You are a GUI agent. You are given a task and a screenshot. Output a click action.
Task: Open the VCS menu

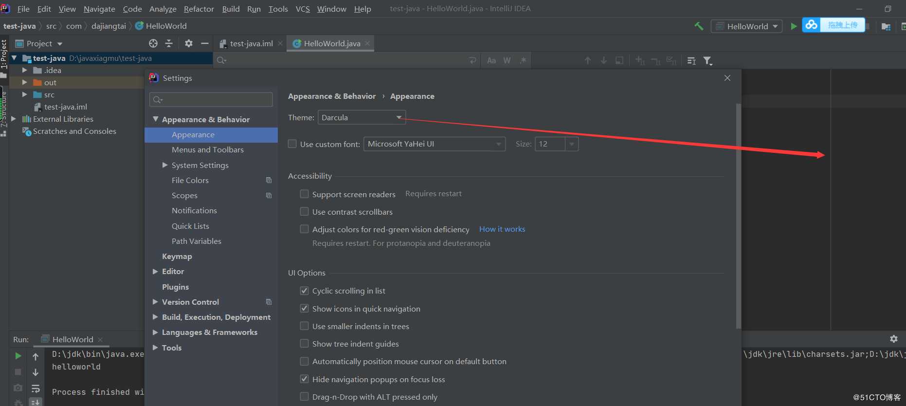[x=303, y=9]
